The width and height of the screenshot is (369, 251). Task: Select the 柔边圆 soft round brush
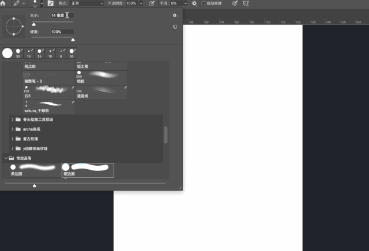[35, 170]
